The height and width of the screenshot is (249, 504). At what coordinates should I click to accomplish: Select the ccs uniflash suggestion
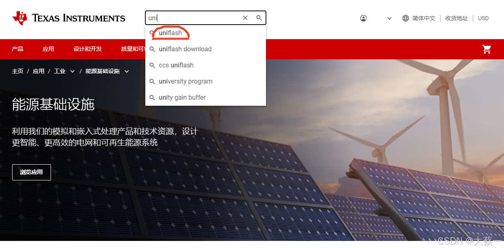[x=176, y=65]
